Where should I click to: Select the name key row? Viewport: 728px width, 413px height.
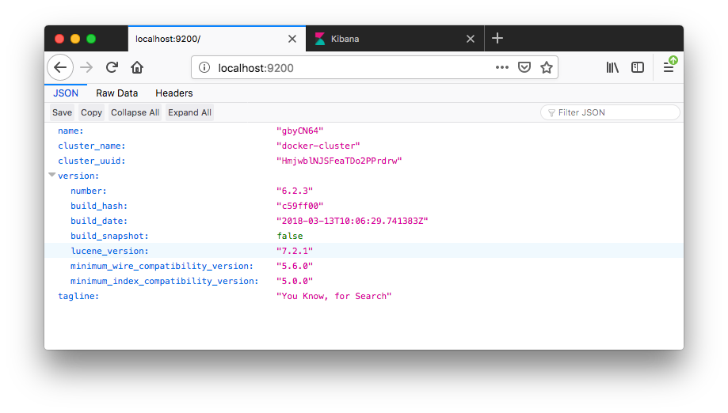pyautogui.click(x=71, y=131)
